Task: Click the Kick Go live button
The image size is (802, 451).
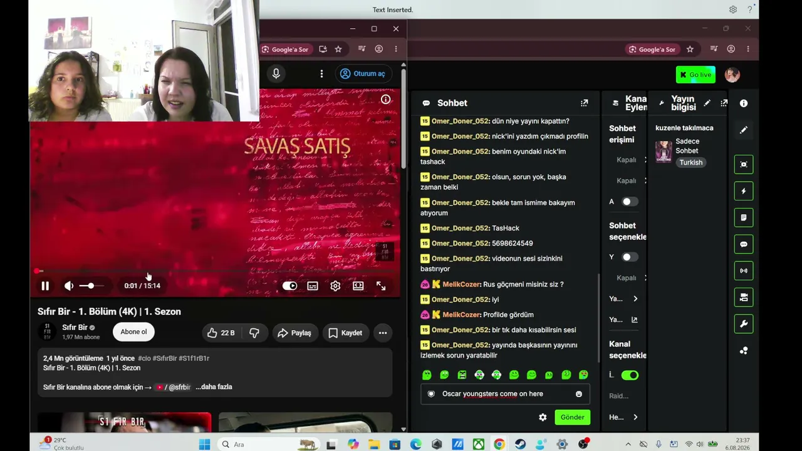Action: [x=695, y=75]
